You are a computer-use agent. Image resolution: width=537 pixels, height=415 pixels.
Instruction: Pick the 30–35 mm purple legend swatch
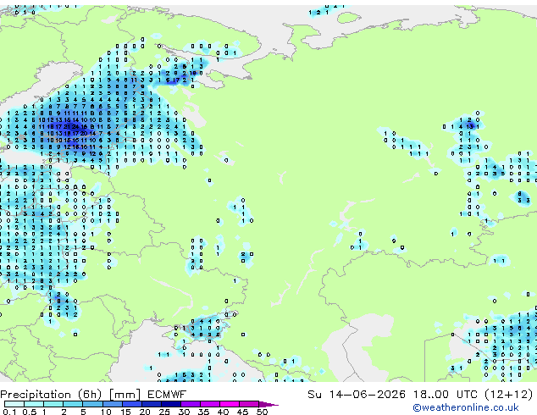(191, 404)
